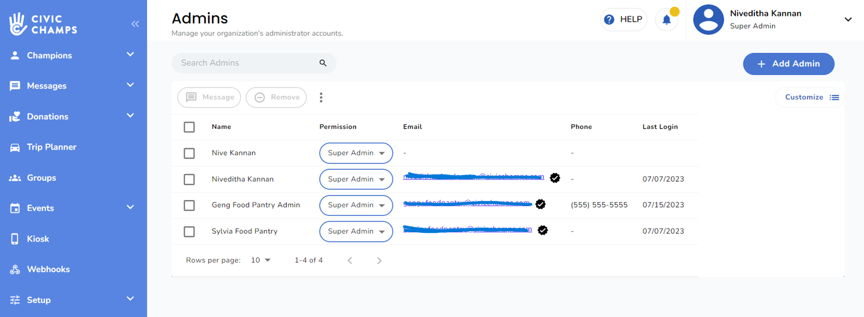
Task: Open permission dropdown for Sylvia Food Pantry
Action: (356, 231)
